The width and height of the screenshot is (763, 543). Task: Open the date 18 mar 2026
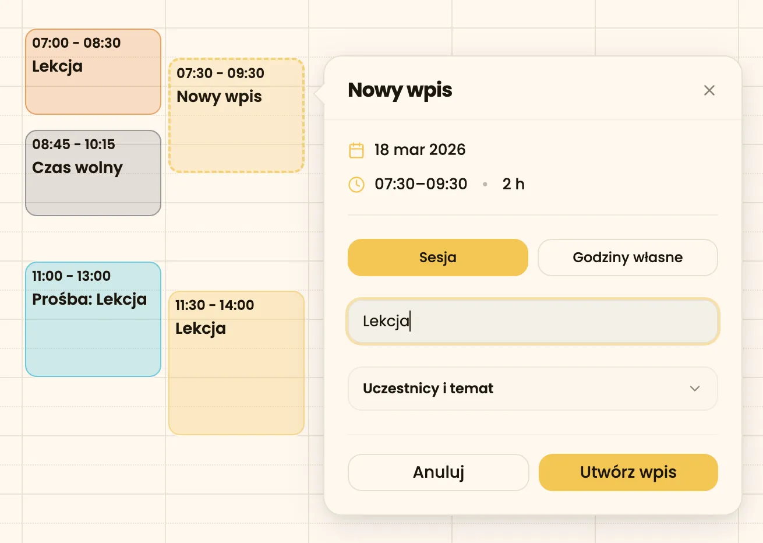tap(420, 150)
